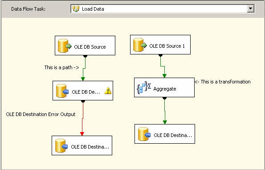265x170 pixels.
Task: Click the OLE DB Source 1 label
Action: click(167, 46)
